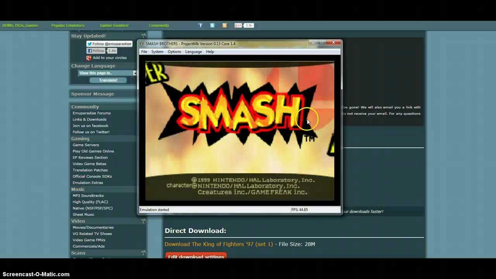Click the Facebook Follow button in sidebar
Image resolution: width=496 pixels, height=279 pixels.
(96, 51)
